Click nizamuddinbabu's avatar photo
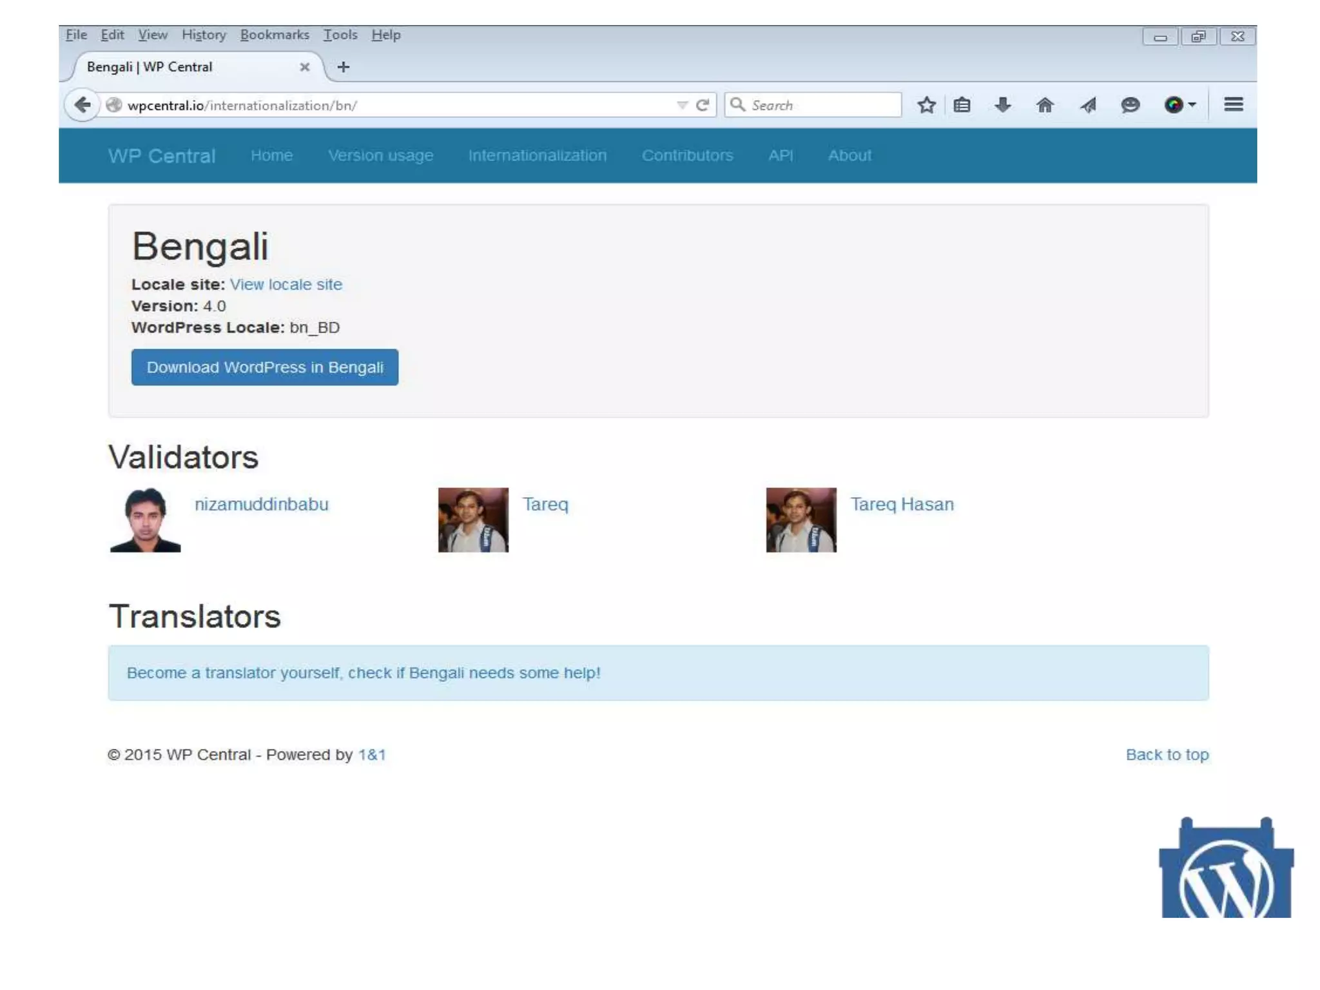The width and height of the screenshot is (1320, 990). 146,519
